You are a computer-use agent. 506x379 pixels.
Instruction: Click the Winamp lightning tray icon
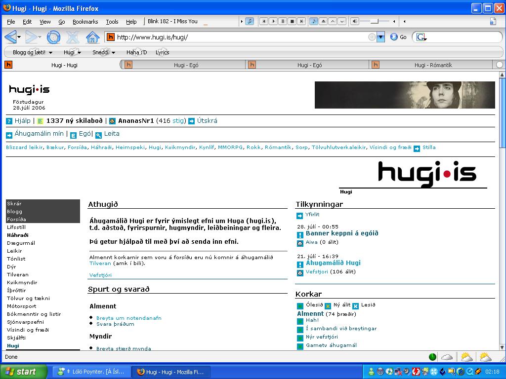(x=478, y=372)
